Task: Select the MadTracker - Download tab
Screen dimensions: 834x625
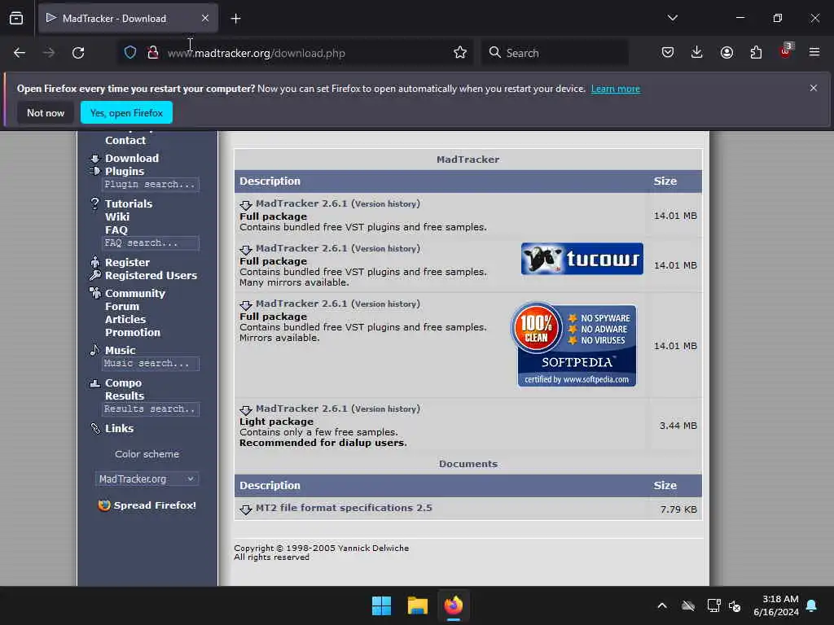Action: (x=128, y=18)
